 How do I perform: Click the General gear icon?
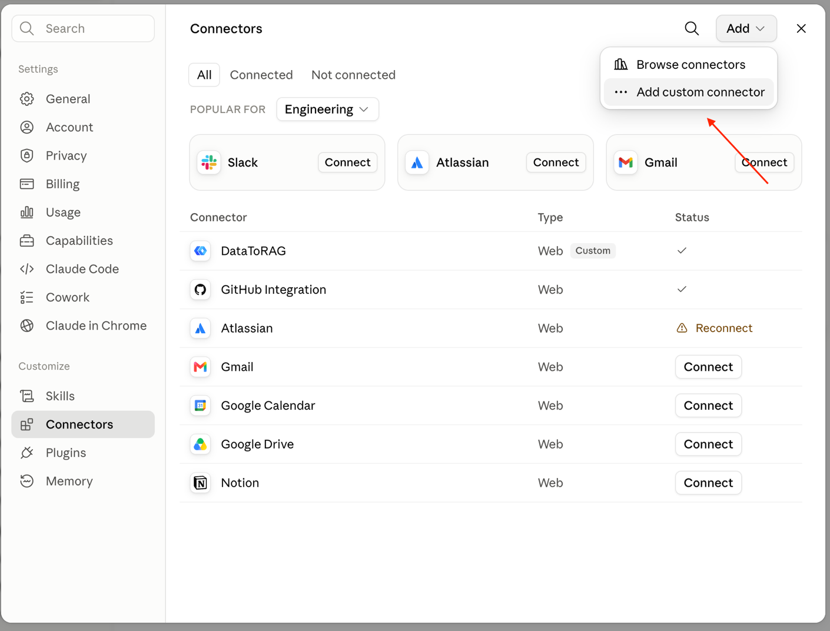[26, 99]
